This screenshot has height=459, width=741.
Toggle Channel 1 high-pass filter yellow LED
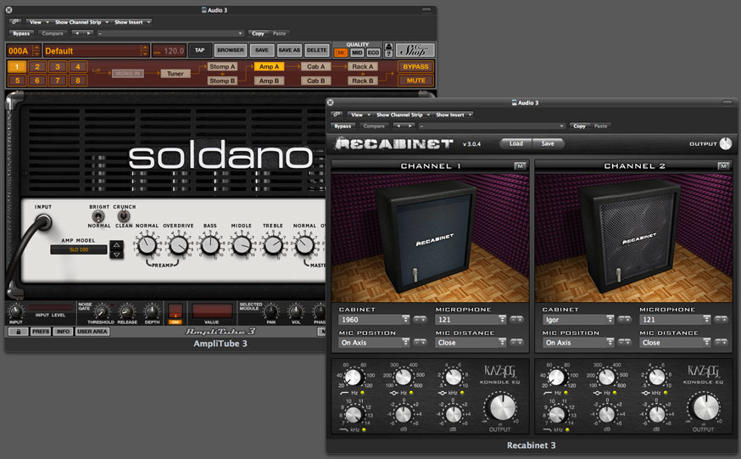363,393
